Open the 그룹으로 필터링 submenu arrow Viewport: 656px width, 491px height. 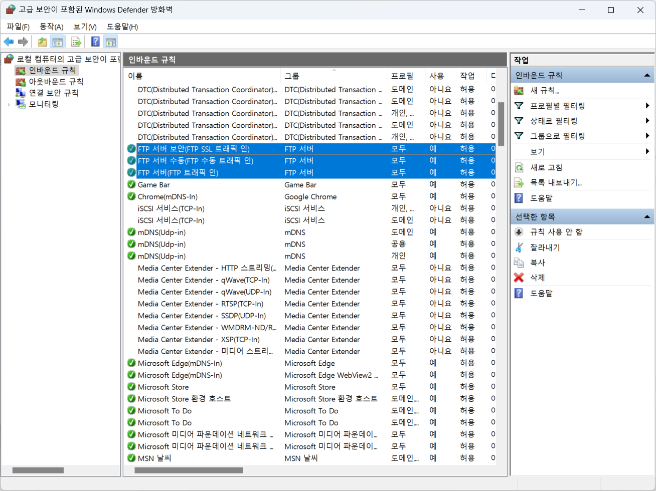tap(647, 136)
